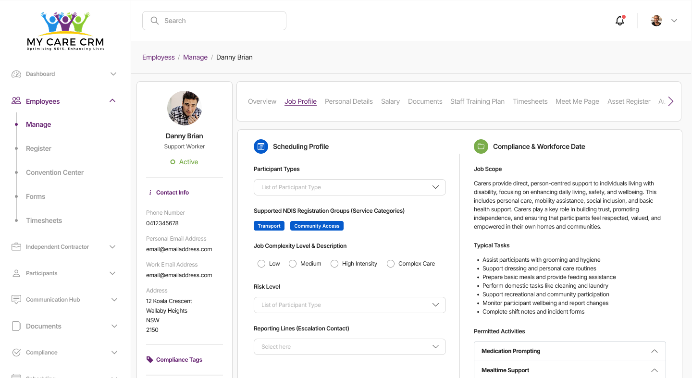692x378 pixels.
Task: Click the Employees people icon
Action: [16, 101]
